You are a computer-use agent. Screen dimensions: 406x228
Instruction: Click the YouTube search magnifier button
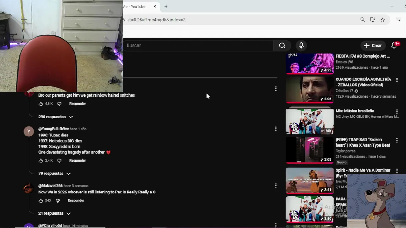(x=282, y=46)
